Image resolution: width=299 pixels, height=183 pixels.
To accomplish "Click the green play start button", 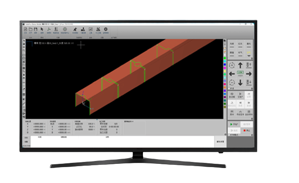I will tap(234, 124).
